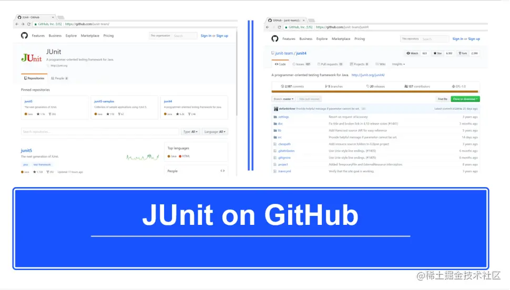The width and height of the screenshot is (510, 290).
Task: Click 2,187 commits link
Action: coord(292,87)
